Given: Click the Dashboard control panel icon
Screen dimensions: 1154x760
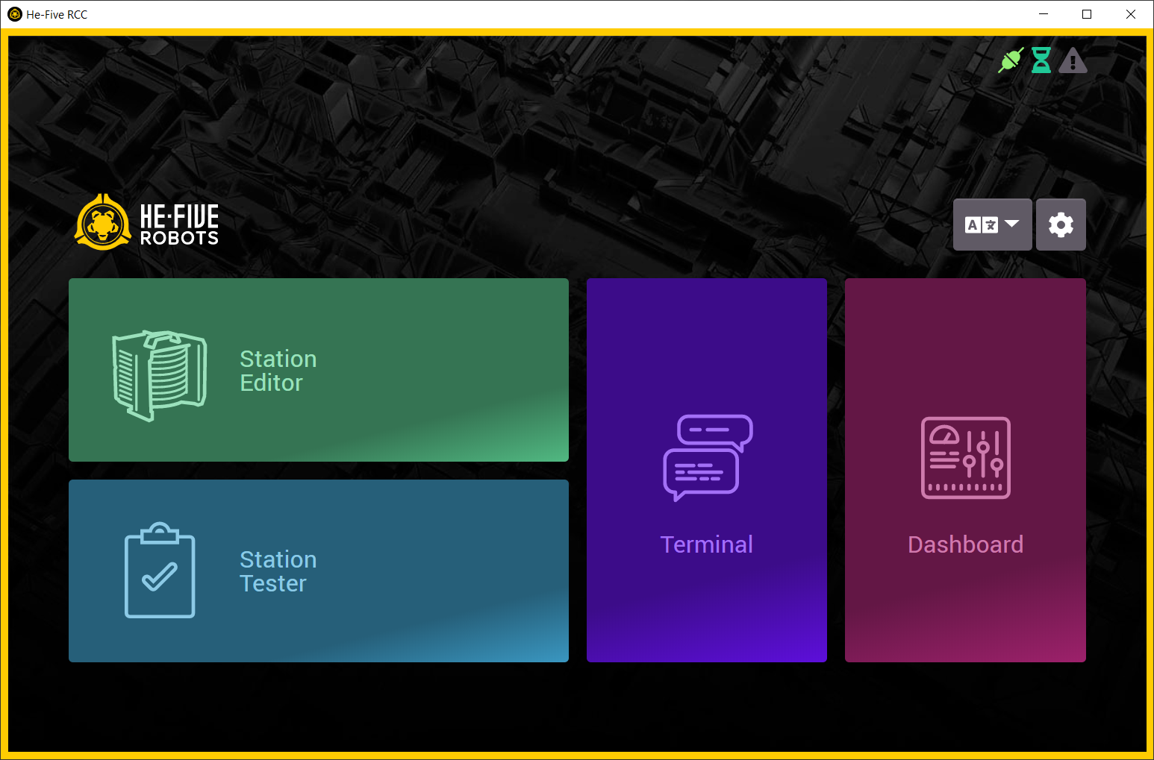Looking at the screenshot, I should [x=965, y=457].
